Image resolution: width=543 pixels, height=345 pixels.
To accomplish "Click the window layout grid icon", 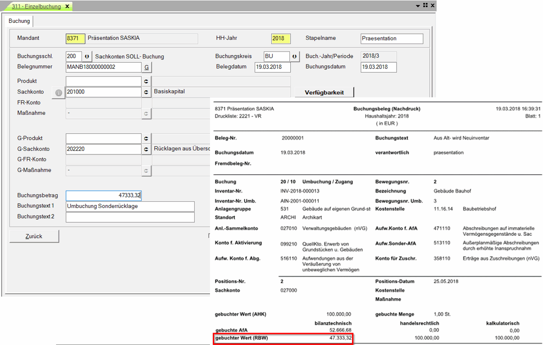I will tap(425, 5).
